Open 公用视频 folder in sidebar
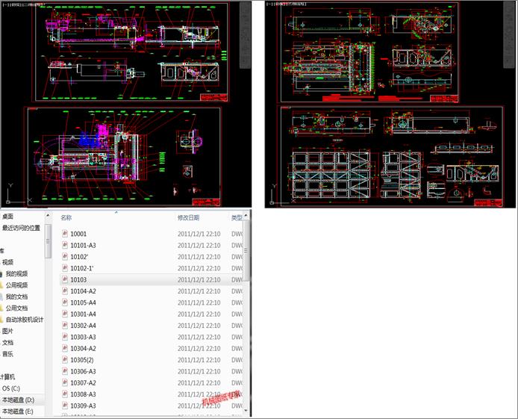 click(x=17, y=285)
